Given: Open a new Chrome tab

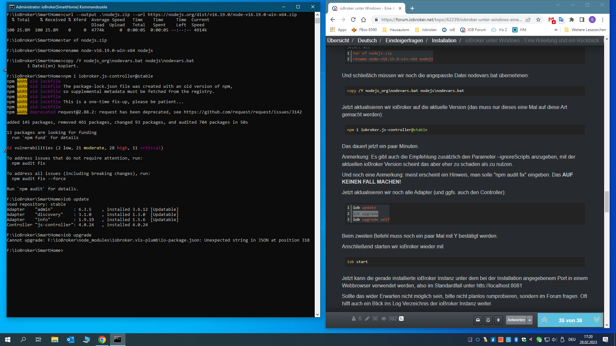Looking at the screenshot, I should click(x=412, y=8).
